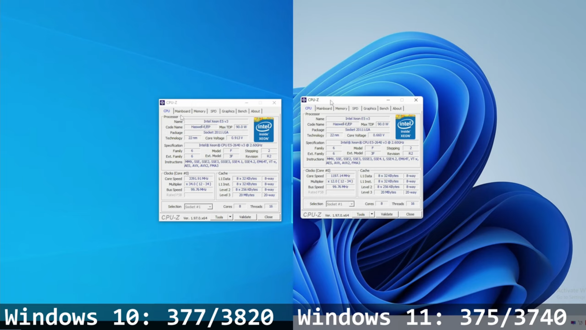586x330 pixels.
Task: Click the CPU-Z app icon in left window title bar
Action: pos(162,103)
